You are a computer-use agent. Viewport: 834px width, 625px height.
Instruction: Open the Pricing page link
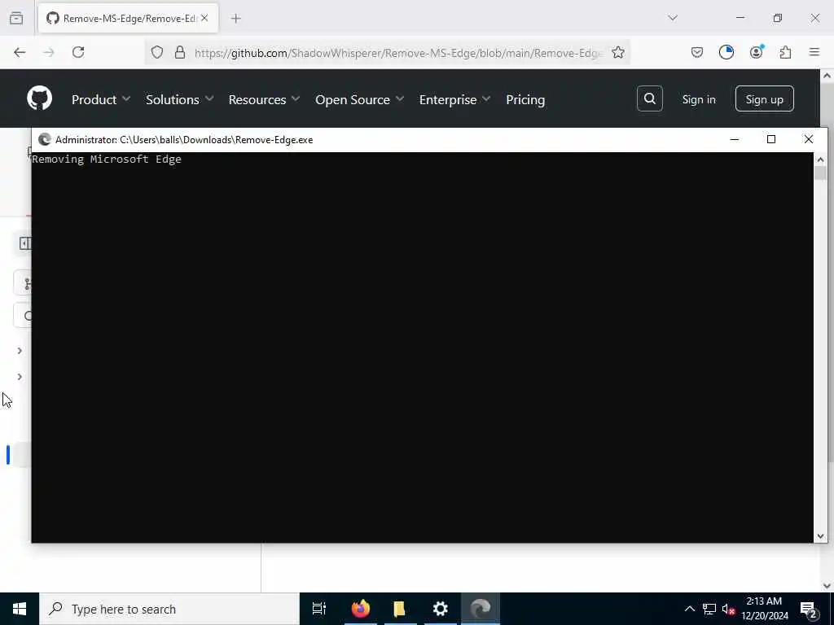525,99
